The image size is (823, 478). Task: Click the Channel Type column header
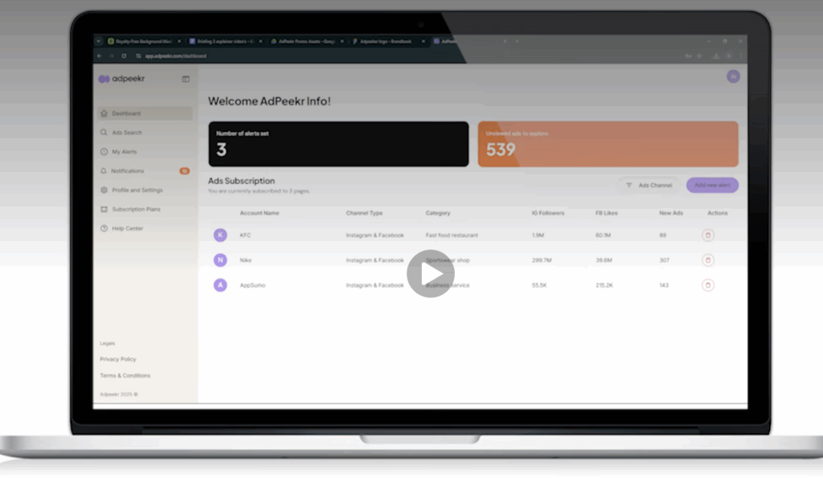click(x=364, y=213)
